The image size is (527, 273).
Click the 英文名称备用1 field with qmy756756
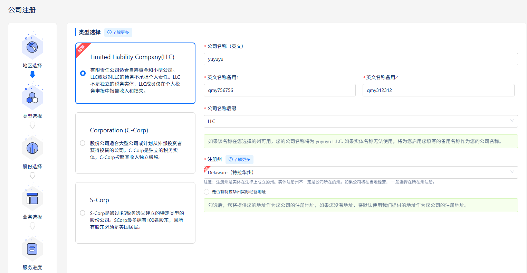tap(280, 90)
